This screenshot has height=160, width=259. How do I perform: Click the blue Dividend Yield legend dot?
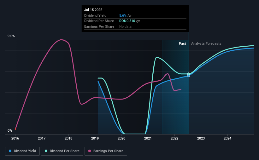click(x=10, y=151)
